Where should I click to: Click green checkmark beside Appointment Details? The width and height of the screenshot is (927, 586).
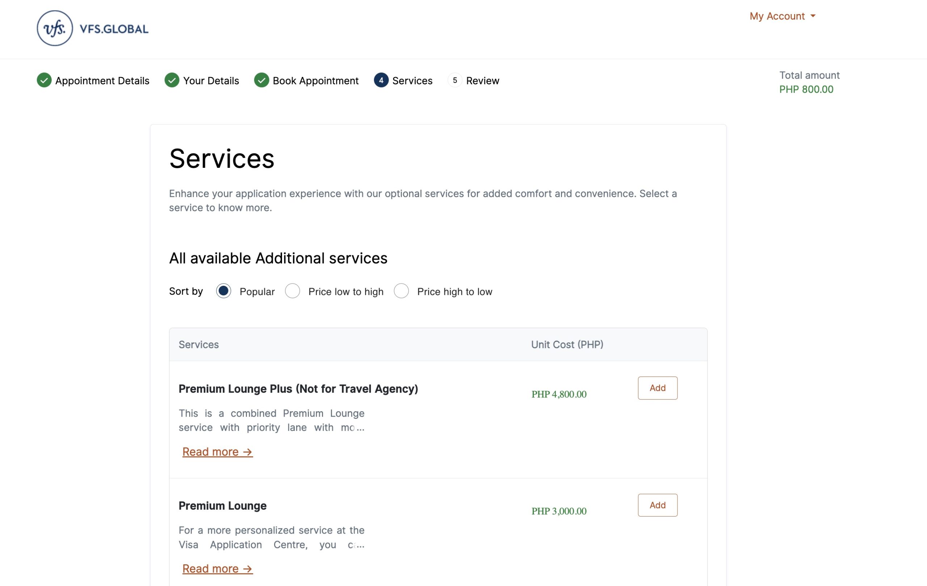pos(44,80)
